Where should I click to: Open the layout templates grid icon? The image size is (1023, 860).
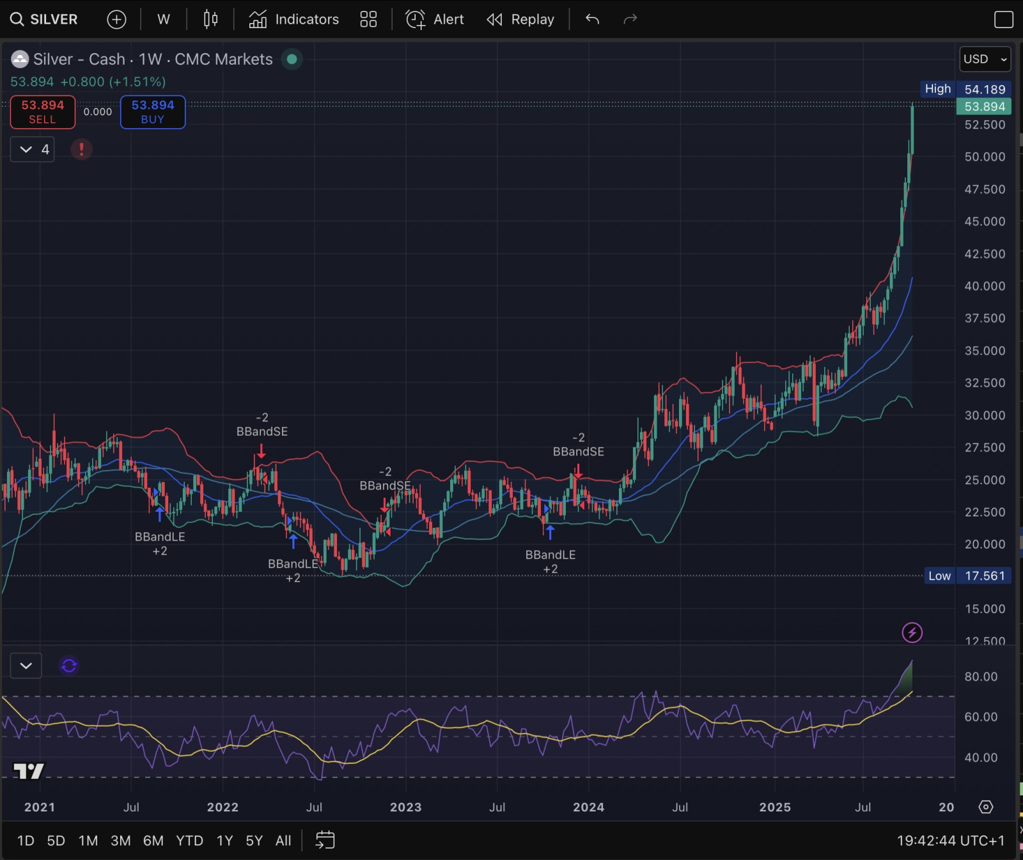(368, 19)
